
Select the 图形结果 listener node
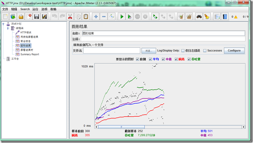[x=26, y=46]
